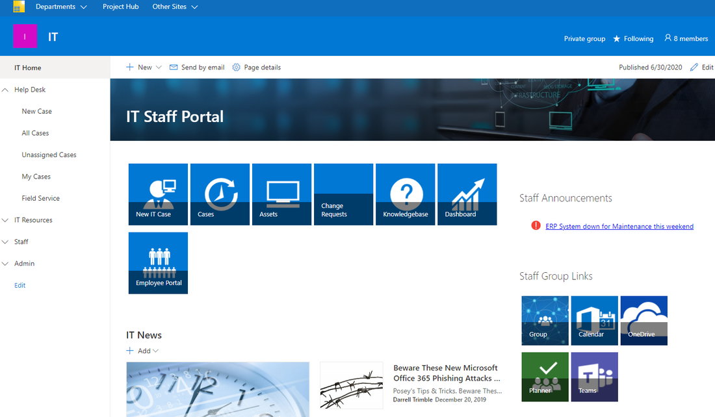Open OneDrive from Staff Group Links
Viewport: 715px width, 417px height.
643,320
